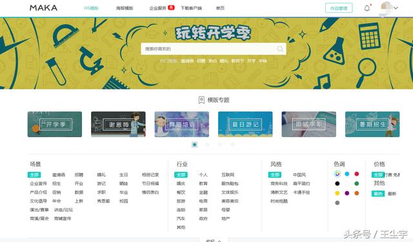Select 全部 under 行业 filter
This screenshot has width=413, height=242.
click(x=181, y=174)
